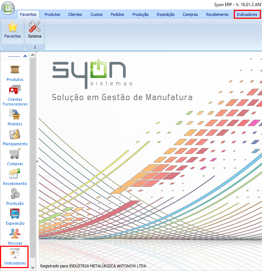Switch to the Custos ribbon tab

point(96,14)
